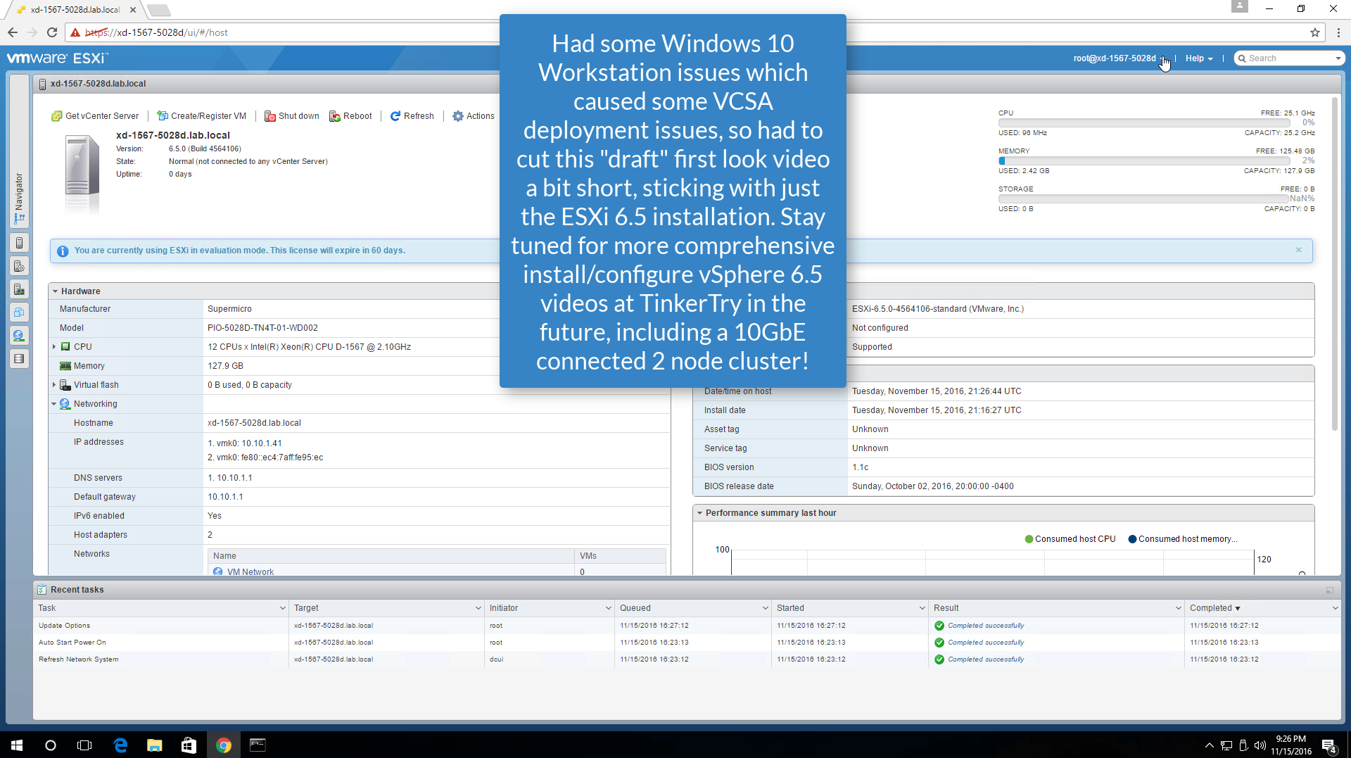Expand the Virtual flash row

coord(54,385)
